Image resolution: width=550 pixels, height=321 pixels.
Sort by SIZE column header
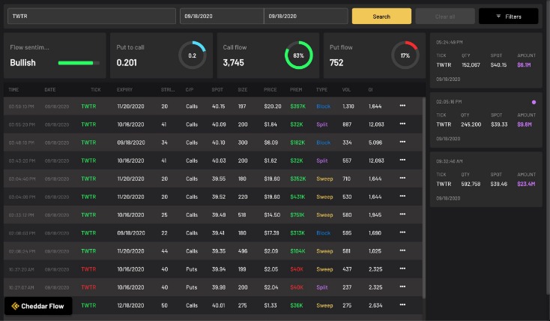point(242,89)
